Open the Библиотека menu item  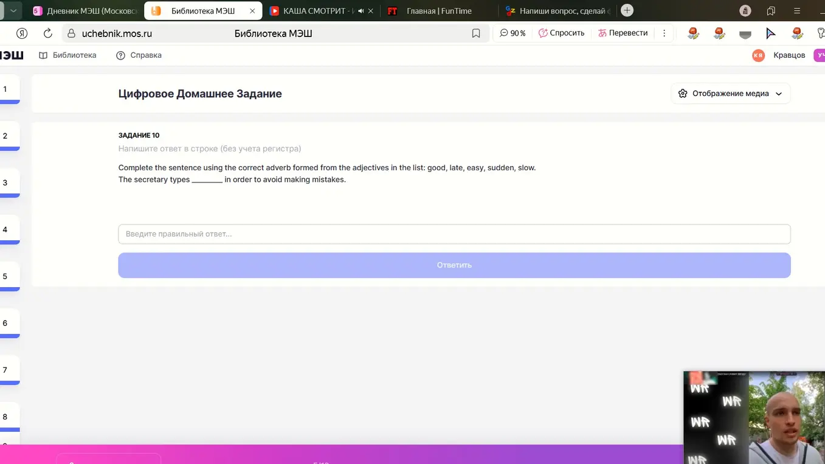pos(67,55)
